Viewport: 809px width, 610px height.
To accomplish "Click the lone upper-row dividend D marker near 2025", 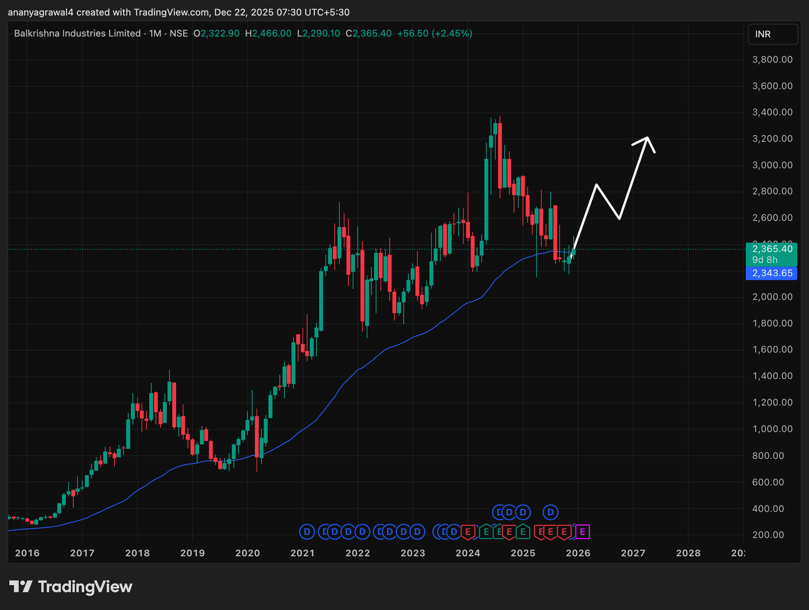I will tap(550, 512).
